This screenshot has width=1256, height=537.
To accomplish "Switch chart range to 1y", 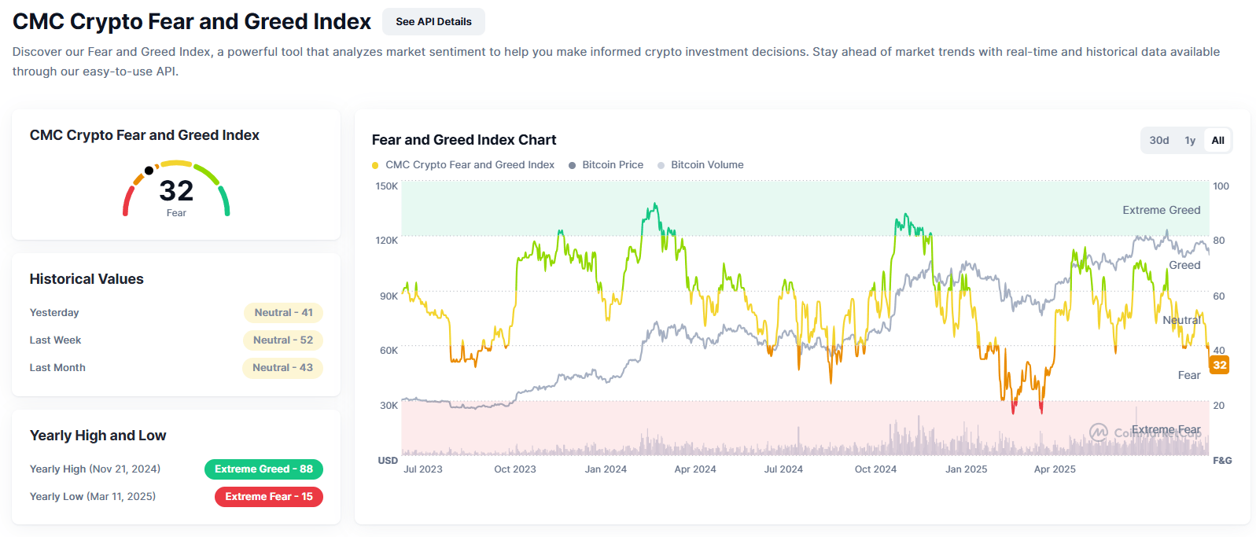I will (x=1190, y=141).
